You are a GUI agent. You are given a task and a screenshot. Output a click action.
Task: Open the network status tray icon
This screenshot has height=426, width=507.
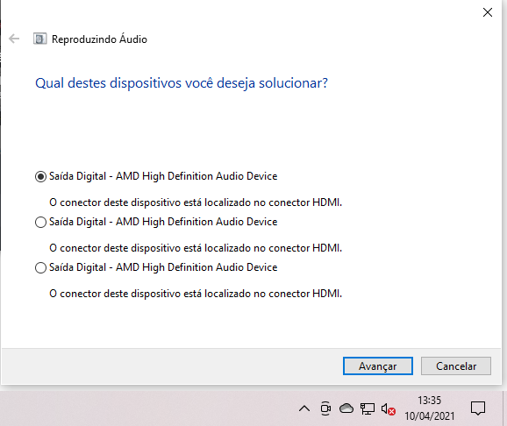[x=368, y=408]
